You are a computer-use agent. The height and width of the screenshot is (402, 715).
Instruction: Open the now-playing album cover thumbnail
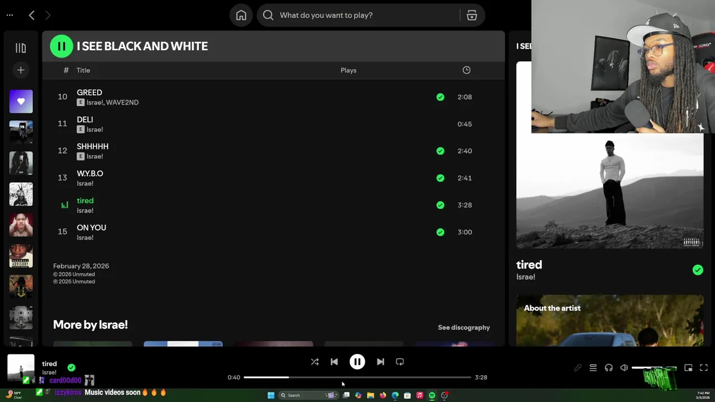(21, 368)
